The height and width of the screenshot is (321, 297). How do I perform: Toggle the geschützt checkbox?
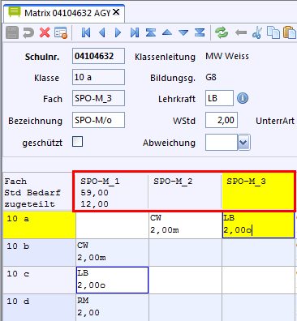click(78, 142)
